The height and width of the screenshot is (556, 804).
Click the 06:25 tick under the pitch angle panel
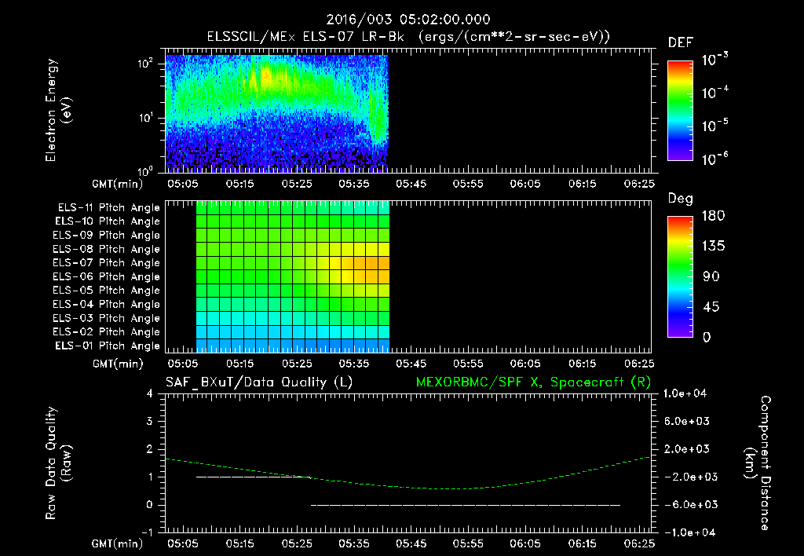(x=639, y=364)
